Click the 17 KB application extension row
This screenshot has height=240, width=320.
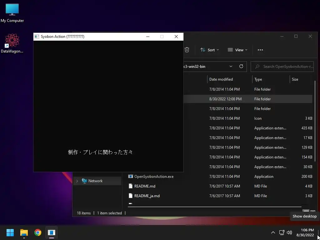click(x=248, y=138)
